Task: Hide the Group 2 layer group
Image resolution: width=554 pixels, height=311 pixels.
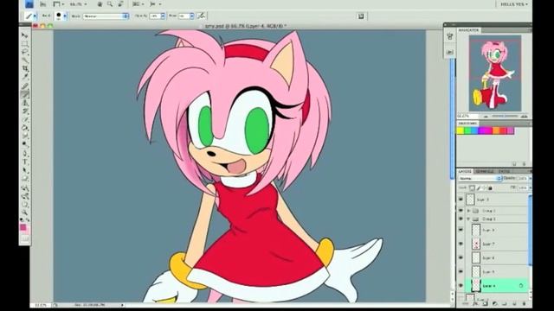Action: pos(461,219)
